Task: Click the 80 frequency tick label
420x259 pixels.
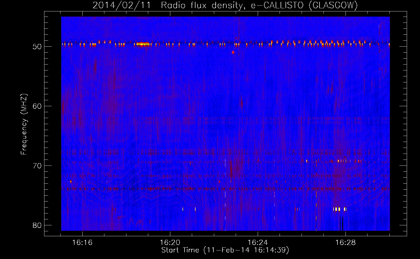Action: coord(37,225)
